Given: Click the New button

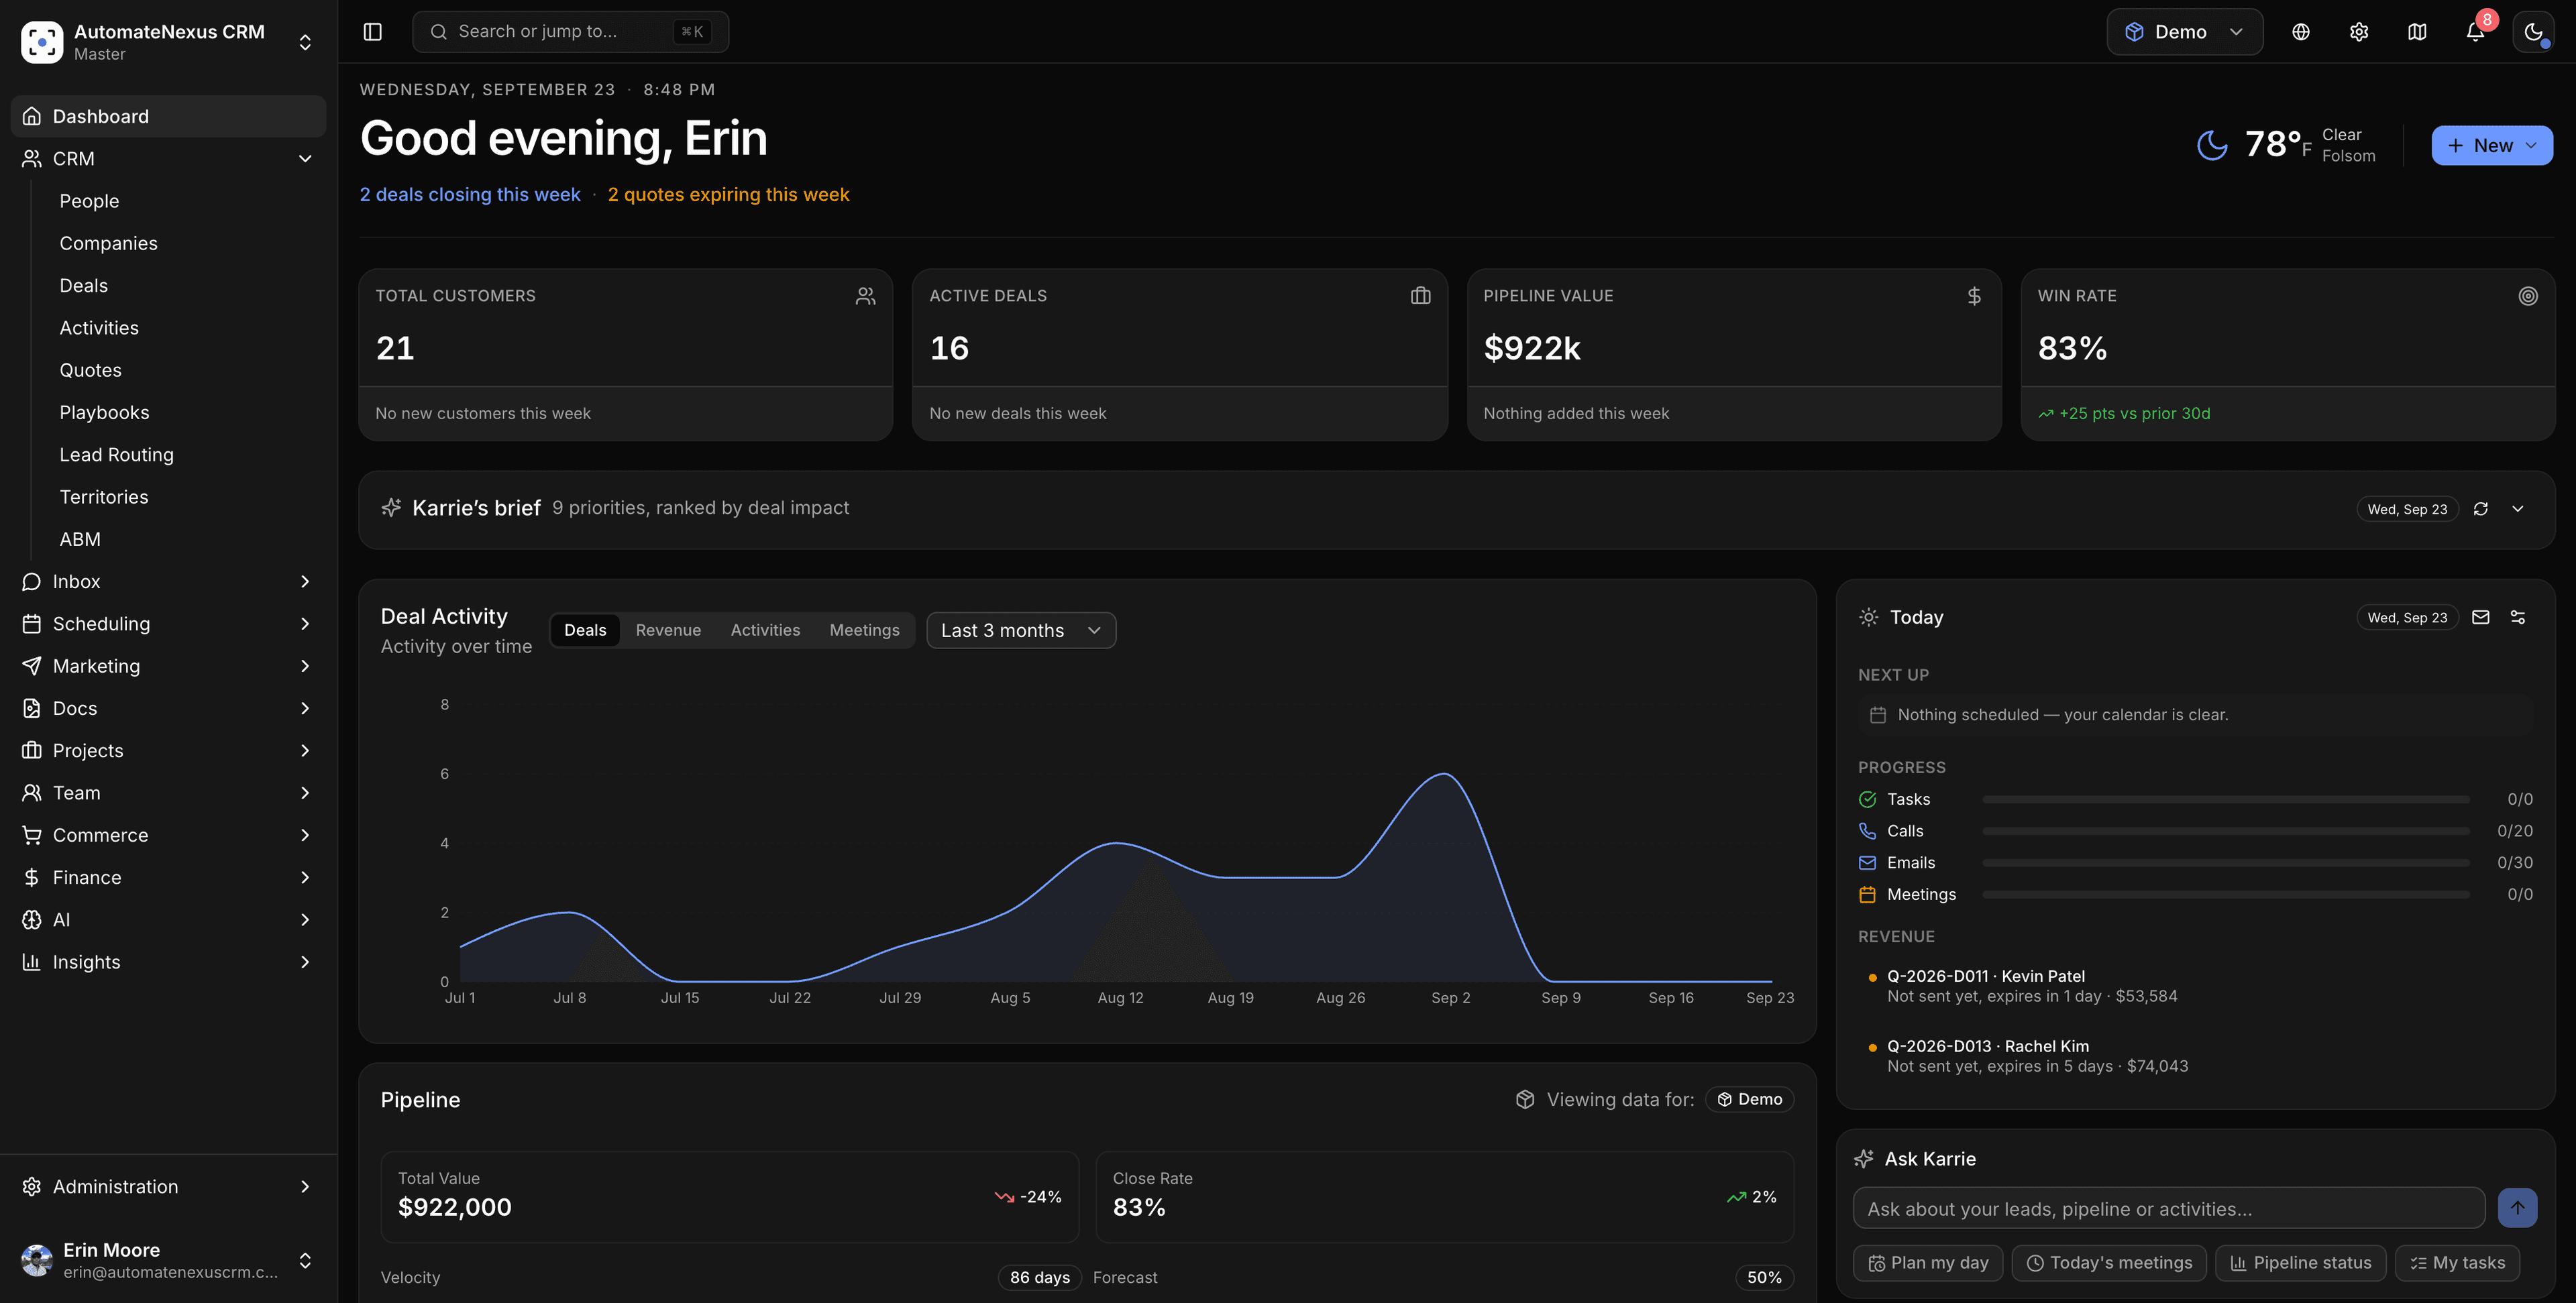Looking at the screenshot, I should 2491,146.
